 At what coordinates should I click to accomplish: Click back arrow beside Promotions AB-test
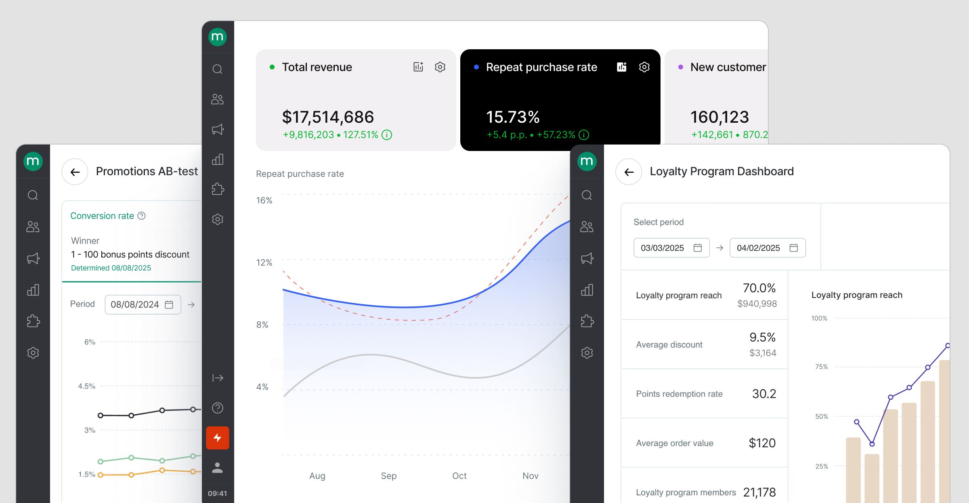75,172
